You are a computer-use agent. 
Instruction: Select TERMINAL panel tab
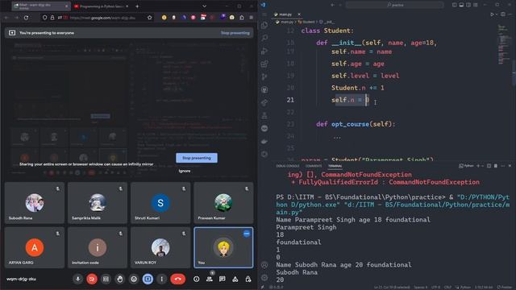pos(335,166)
